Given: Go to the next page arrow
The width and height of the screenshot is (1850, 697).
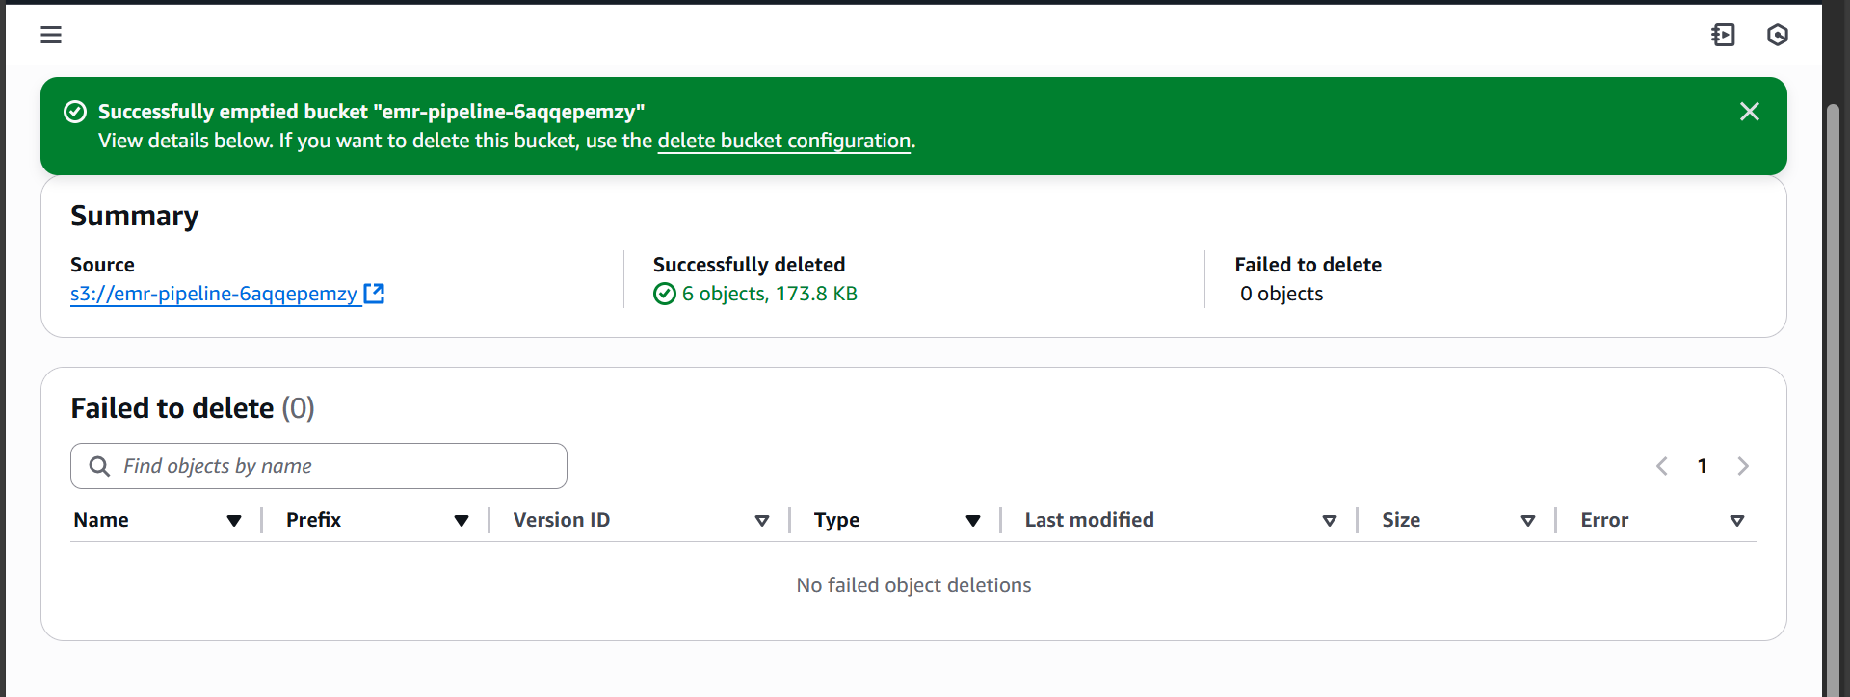Looking at the screenshot, I should (x=1743, y=466).
